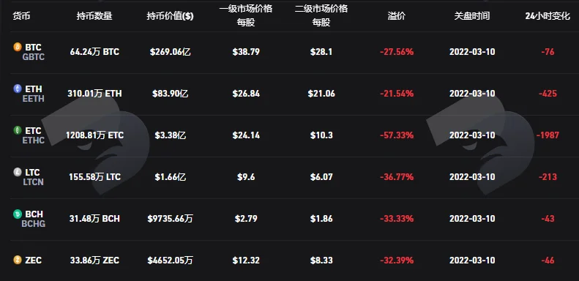This screenshot has width=579, height=281.
Task: Click the 持币价值($) column header
Action: click(170, 16)
